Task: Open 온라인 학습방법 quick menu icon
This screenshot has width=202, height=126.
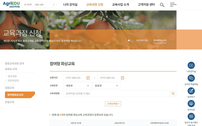Action: pyautogui.click(x=191, y=78)
